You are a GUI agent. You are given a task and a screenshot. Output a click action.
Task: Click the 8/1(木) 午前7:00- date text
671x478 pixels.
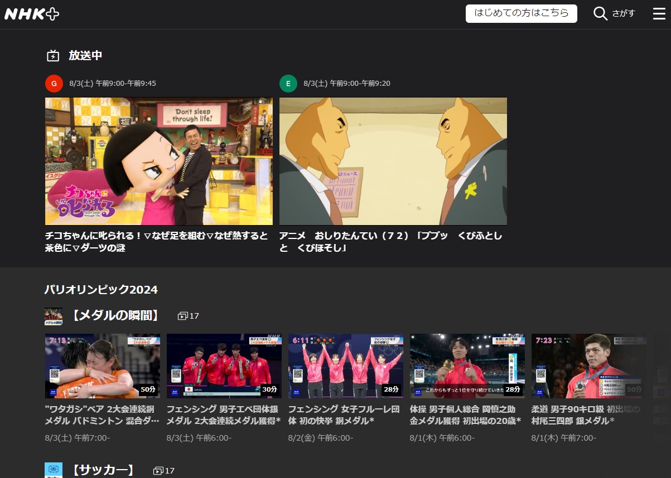coord(564,437)
